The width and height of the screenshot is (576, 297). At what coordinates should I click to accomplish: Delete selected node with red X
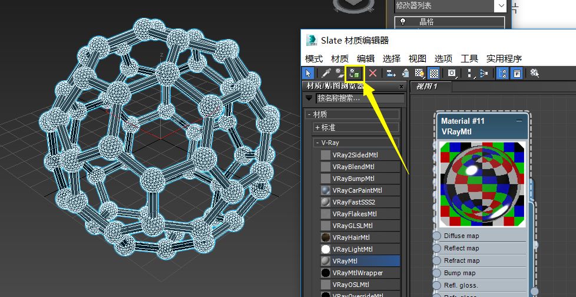pyautogui.click(x=372, y=73)
